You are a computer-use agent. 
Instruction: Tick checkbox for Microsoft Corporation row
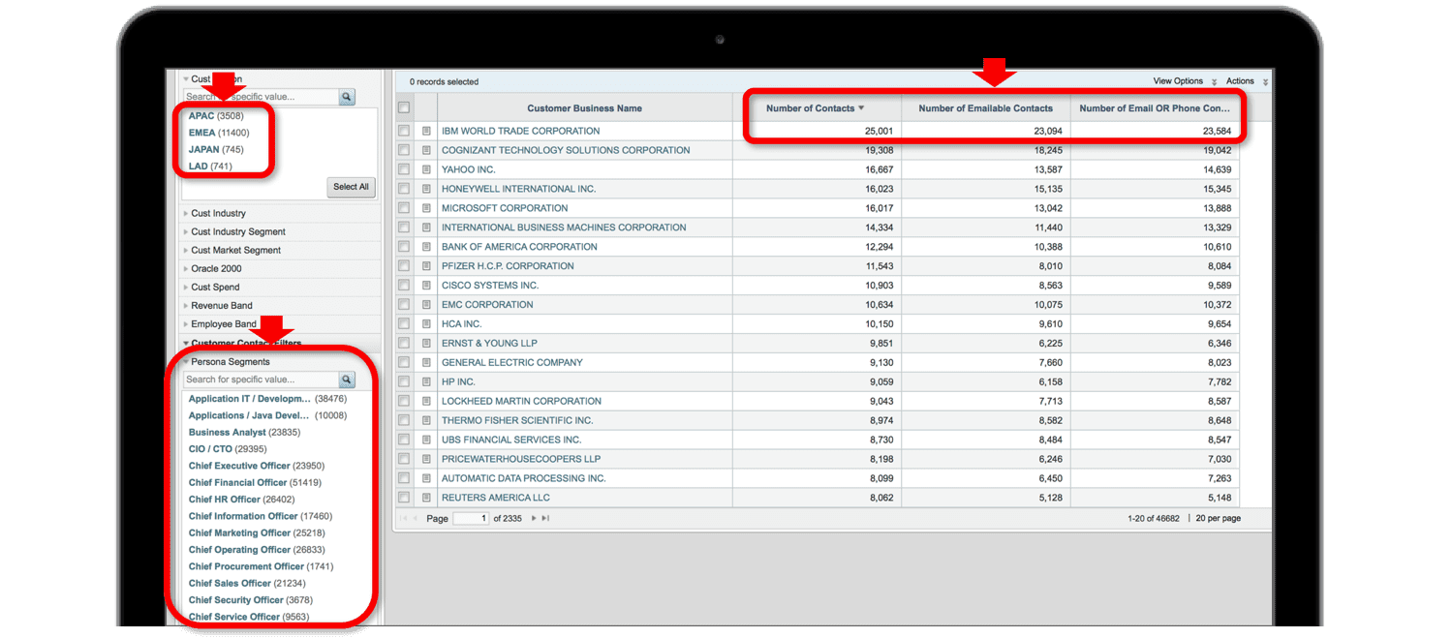(x=404, y=208)
